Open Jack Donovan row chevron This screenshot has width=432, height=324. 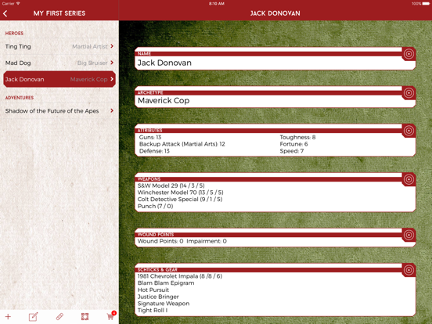(x=112, y=79)
